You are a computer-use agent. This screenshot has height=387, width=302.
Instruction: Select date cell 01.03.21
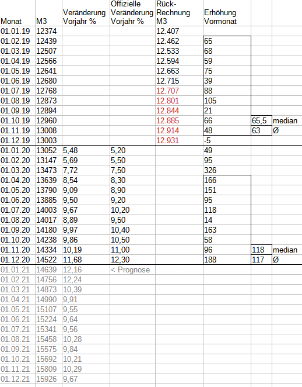[x=17, y=289]
